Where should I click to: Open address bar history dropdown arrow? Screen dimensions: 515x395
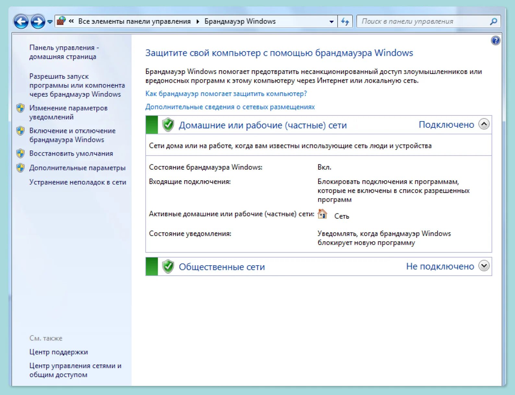pyautogui.click(x=331, y=22)
